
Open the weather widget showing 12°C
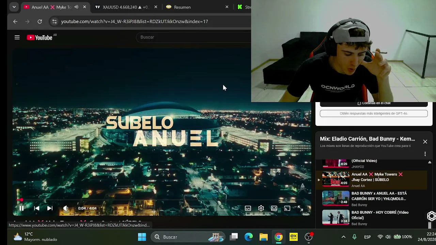(35, 237)
